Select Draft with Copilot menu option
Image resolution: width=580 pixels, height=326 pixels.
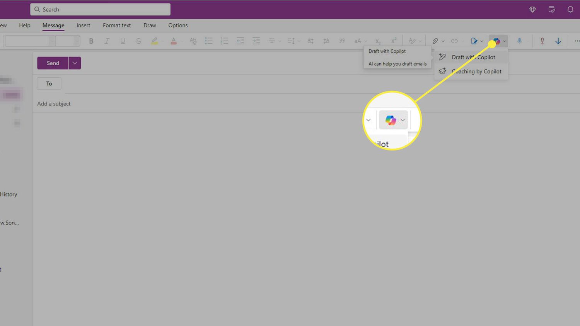473,57
